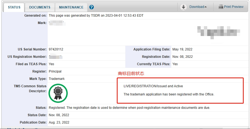Open the MAINTENANCE tab

pyautogui.click(x=71, y=7)
